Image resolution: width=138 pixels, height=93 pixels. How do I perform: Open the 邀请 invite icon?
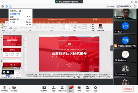click(54, 89)
